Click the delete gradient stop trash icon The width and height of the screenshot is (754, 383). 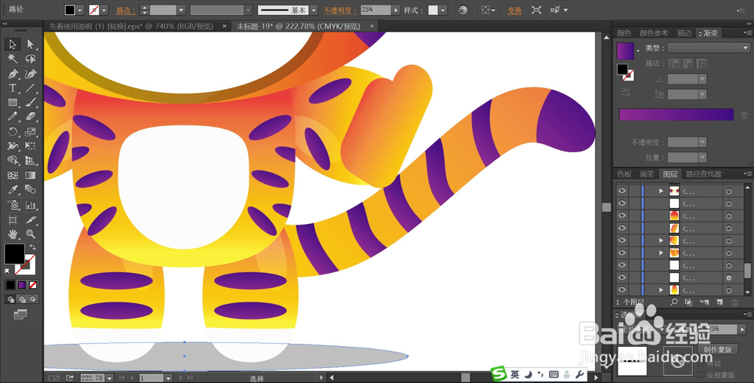pyautogui.click(x=744, y=115)
